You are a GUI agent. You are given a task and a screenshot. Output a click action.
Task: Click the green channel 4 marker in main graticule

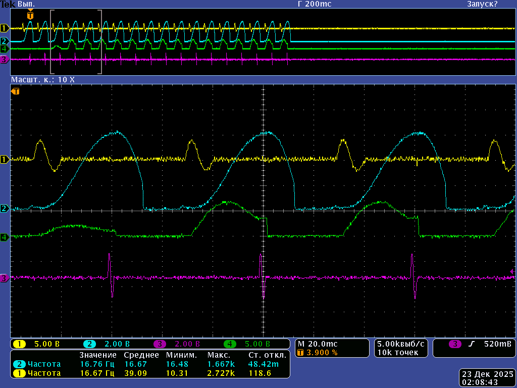[5, 236]
